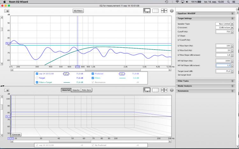Adjust the Target Level stepper arrows
This screenshot has height=149, width=239.
(232, 71)
